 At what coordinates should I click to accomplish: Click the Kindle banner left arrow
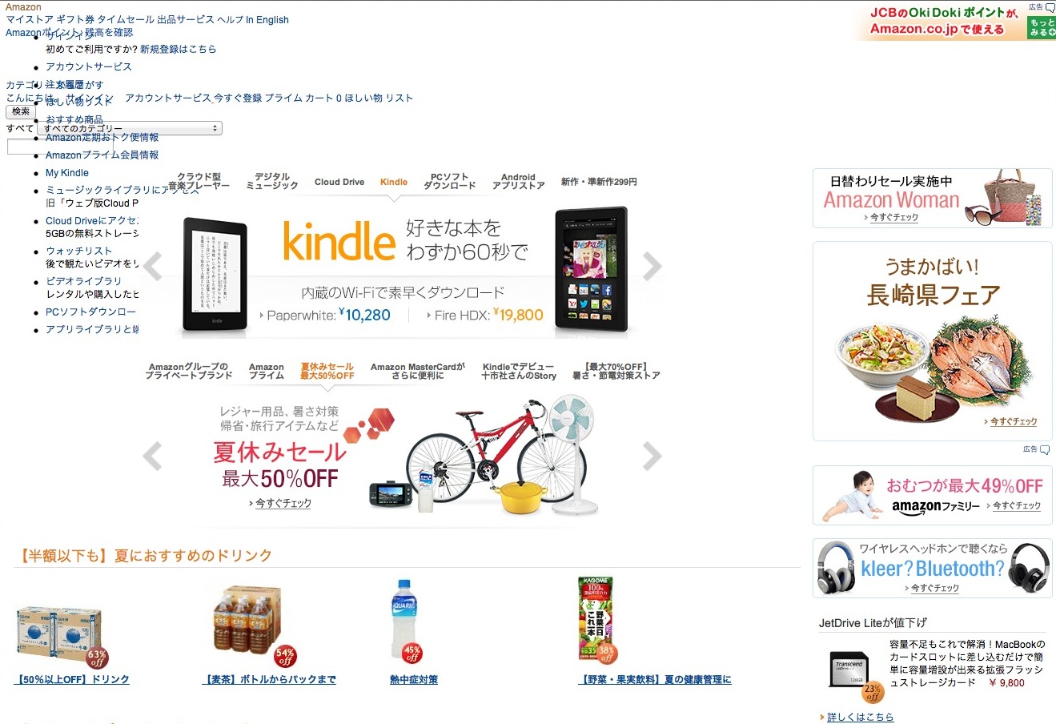point(152,267)
